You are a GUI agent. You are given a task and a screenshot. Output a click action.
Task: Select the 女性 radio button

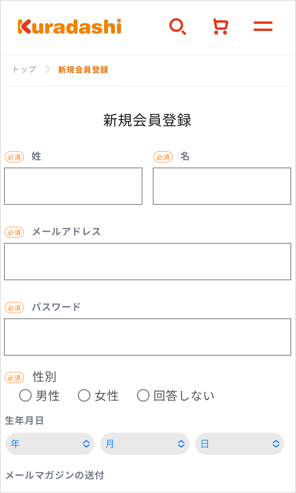(84, 395)
